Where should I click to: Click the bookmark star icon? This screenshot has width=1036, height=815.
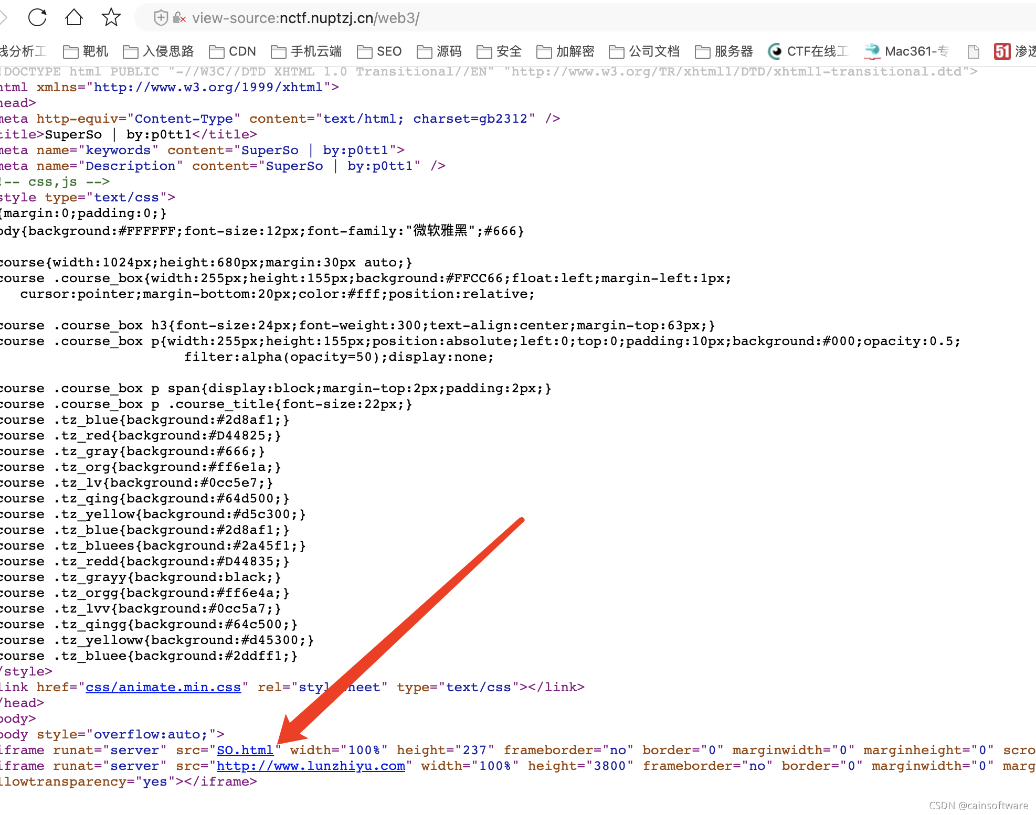point(111,17)
